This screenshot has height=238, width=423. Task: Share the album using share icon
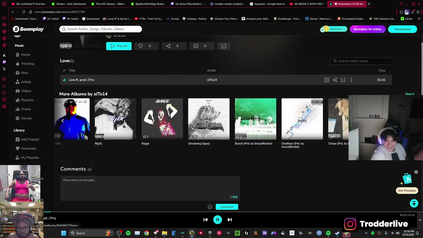click(168, 46)
